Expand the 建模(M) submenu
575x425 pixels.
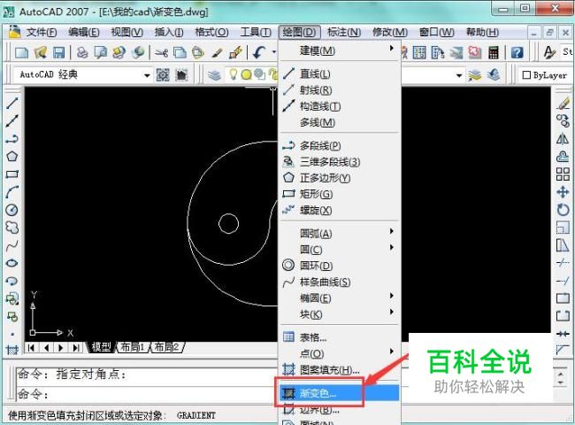(339, 50)
